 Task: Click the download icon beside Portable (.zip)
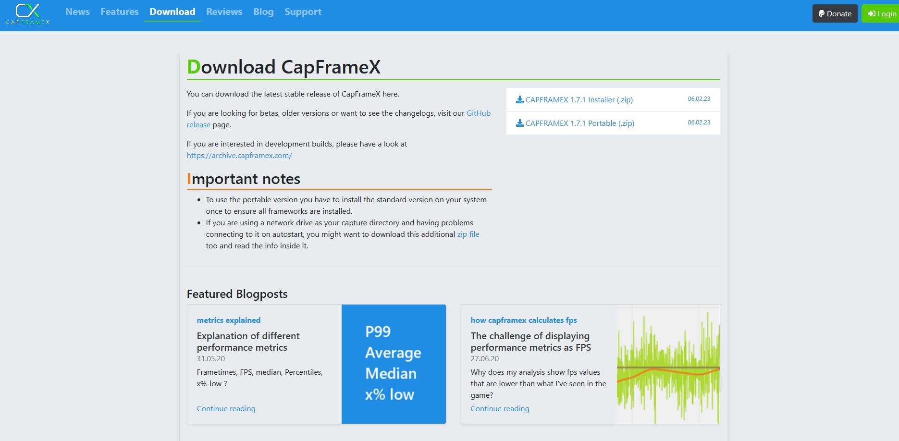pyautogui.click(x=519, y=123)
